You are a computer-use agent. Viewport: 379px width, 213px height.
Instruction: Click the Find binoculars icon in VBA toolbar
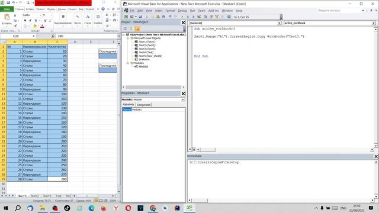[163, 17]
